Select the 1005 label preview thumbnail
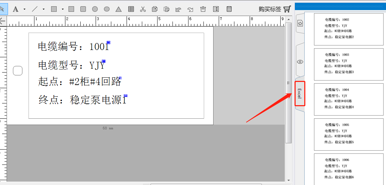 pos(348,134)
